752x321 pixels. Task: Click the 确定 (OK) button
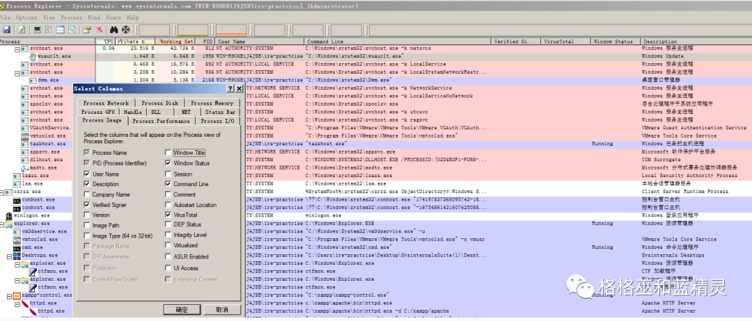coord(182,309)
